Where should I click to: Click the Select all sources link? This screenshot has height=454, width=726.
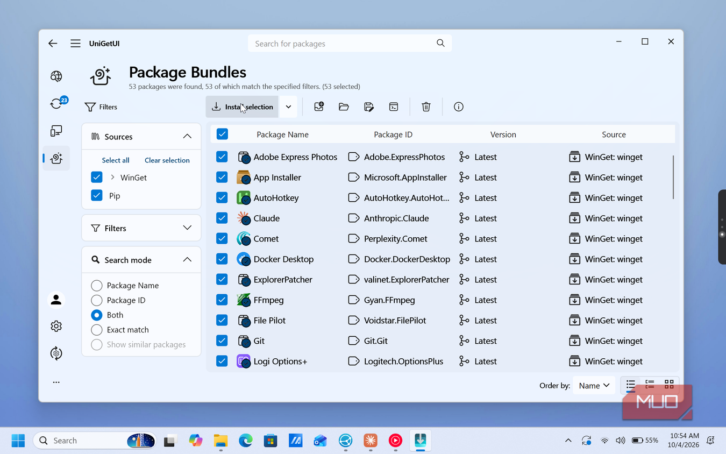point(116,160)
